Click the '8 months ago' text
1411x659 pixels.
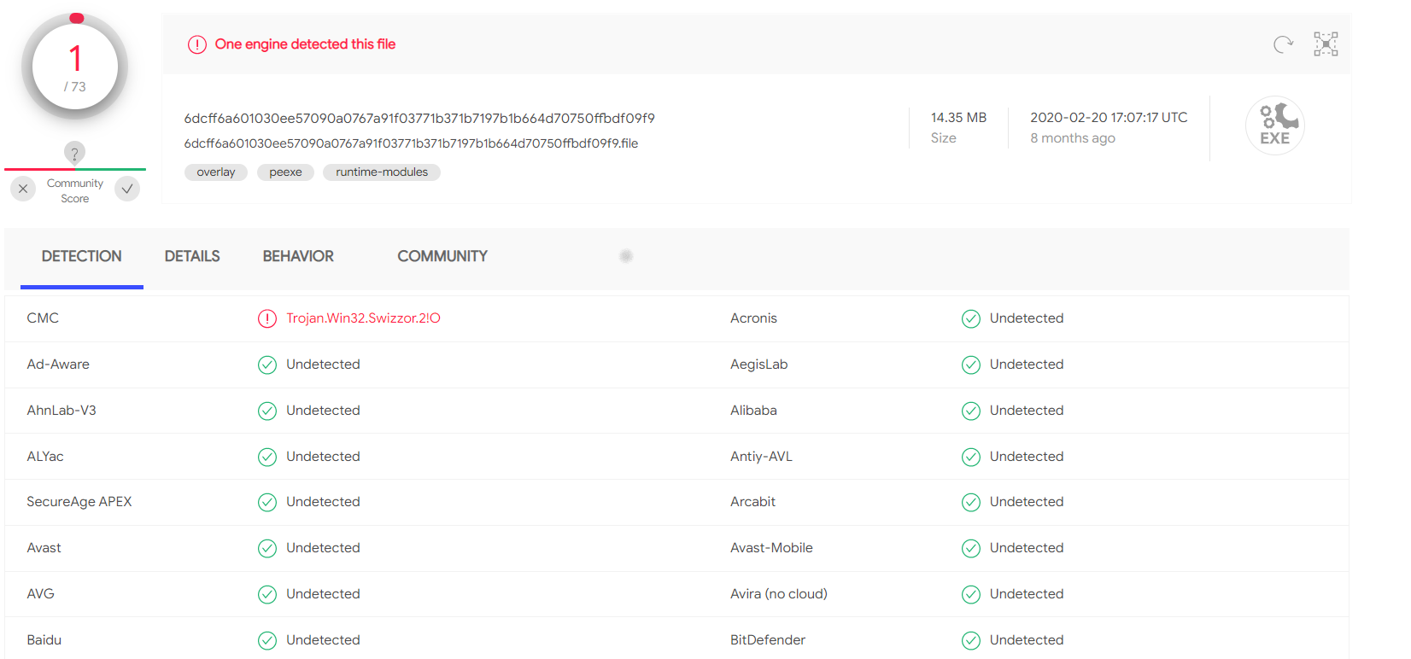pyautogui.click(x=1073, y=138)
